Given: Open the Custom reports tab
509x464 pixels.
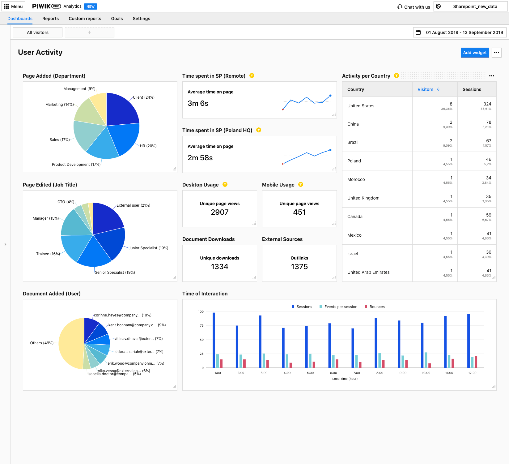Looking at the screenshot, I should pyautogui.click(x=85, y=19).
